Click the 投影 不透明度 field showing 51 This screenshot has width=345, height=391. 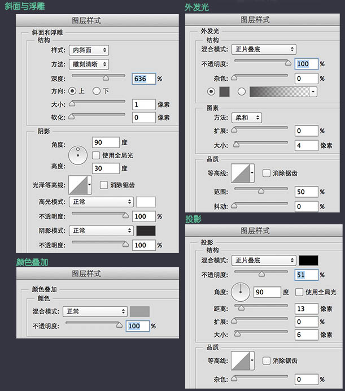click(x=307, y=275)
